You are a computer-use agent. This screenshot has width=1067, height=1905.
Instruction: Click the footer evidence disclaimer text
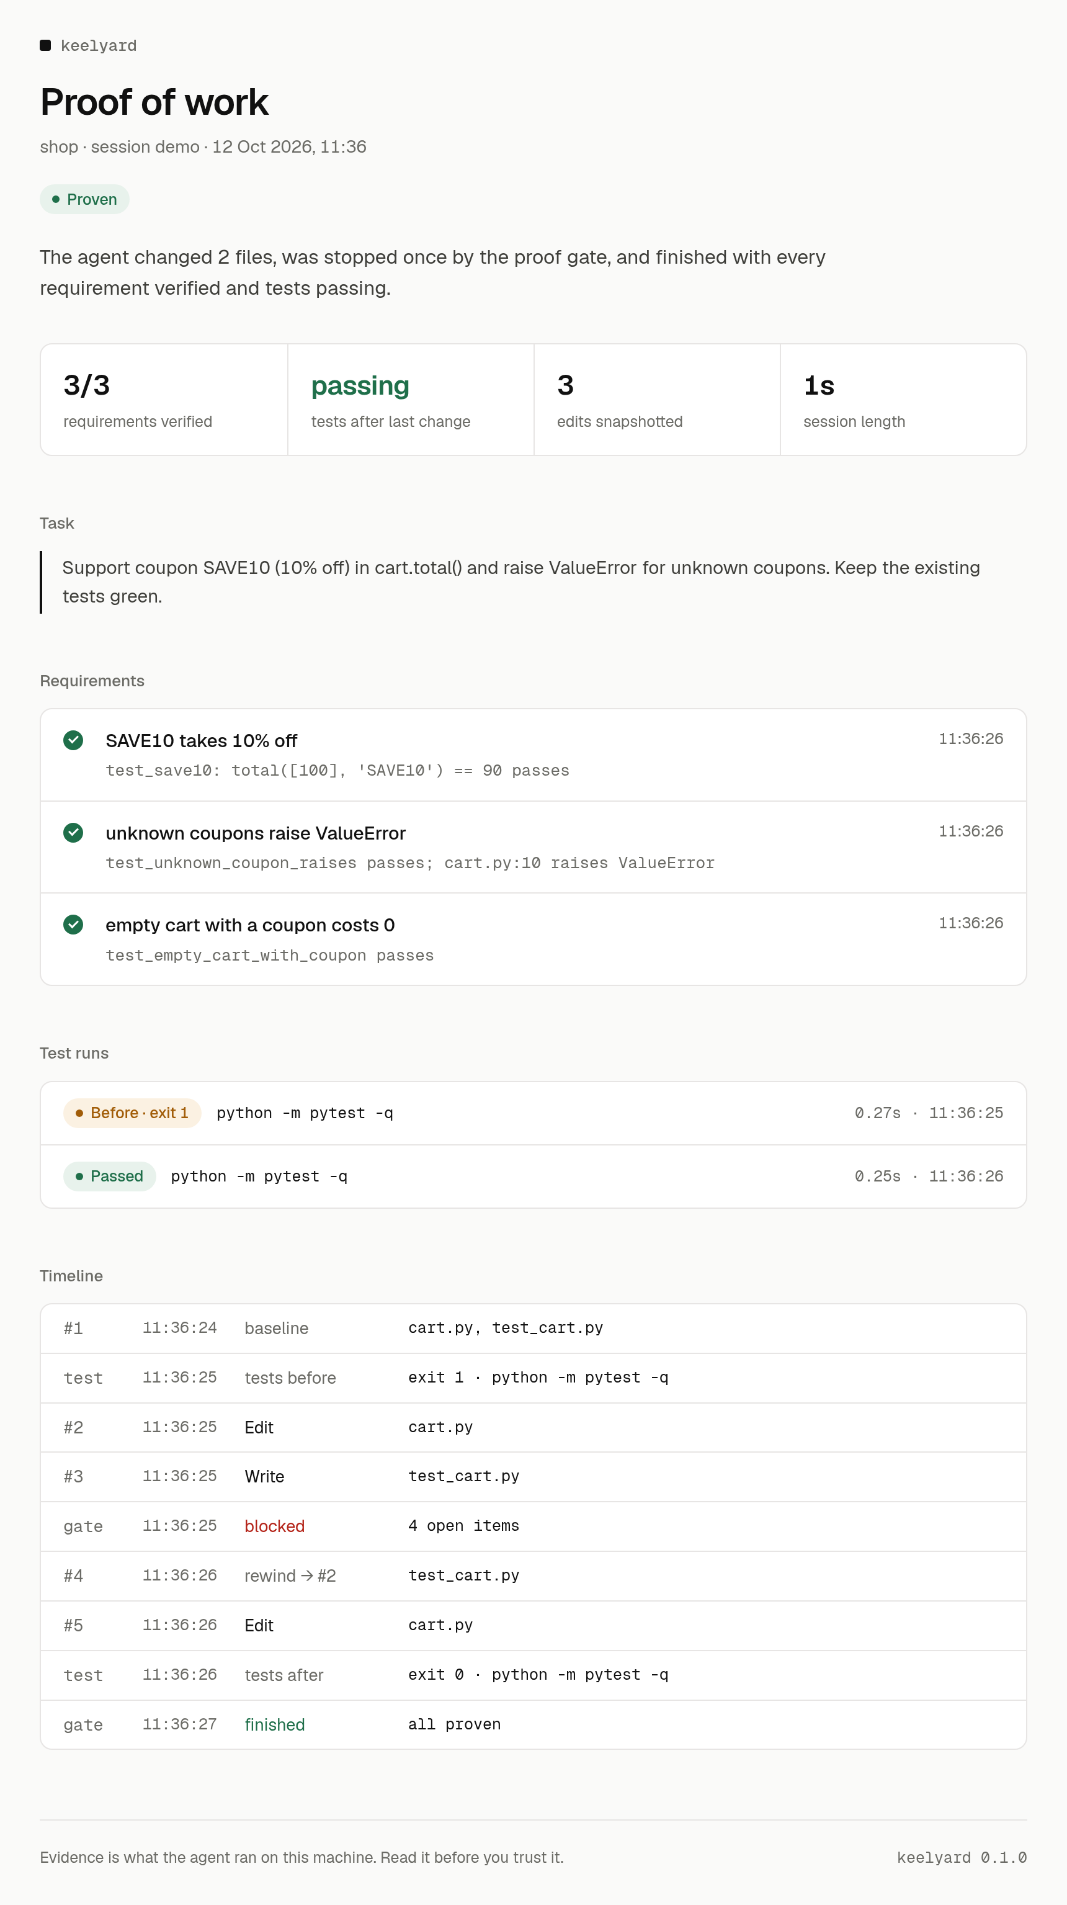click(301, 1858)
